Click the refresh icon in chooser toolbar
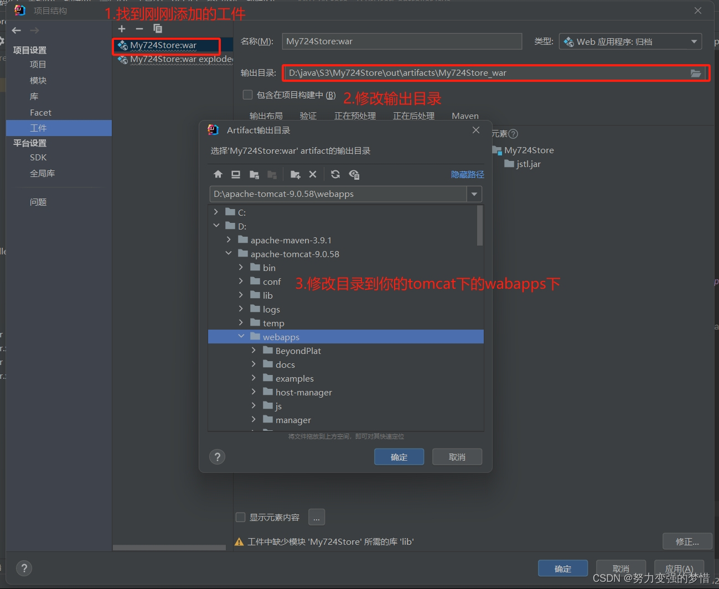 pos(335,174)
